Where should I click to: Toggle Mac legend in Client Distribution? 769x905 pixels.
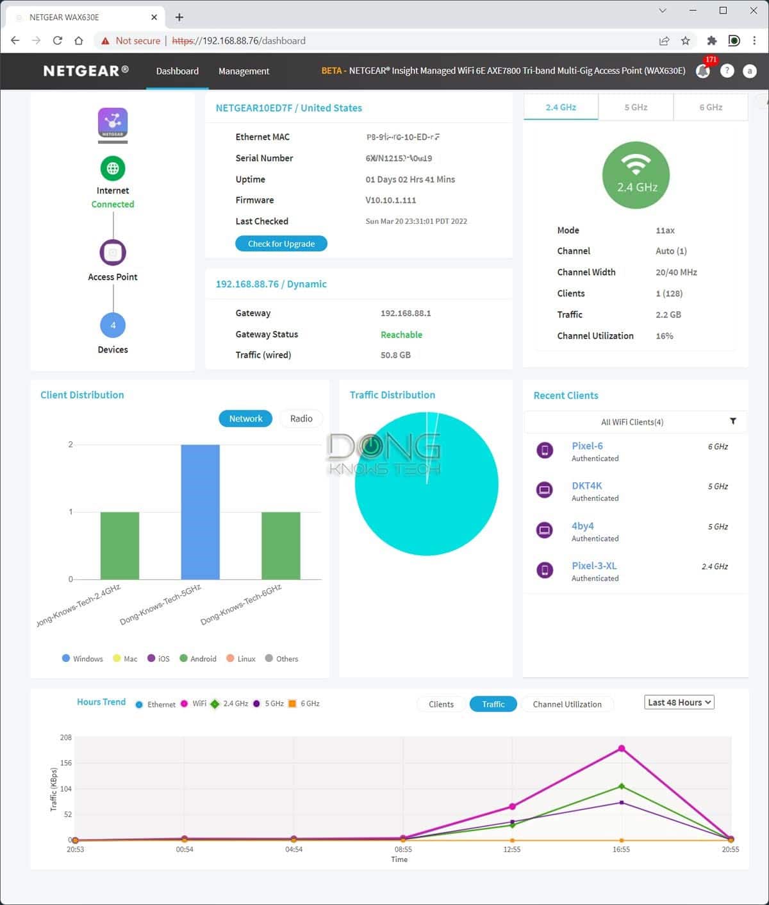[x=125, y=659]
